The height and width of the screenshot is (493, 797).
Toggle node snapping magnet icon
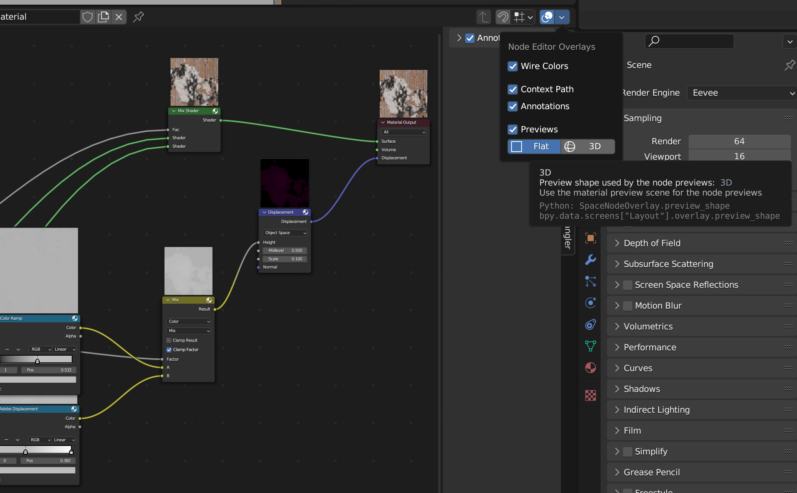(503, 17)
